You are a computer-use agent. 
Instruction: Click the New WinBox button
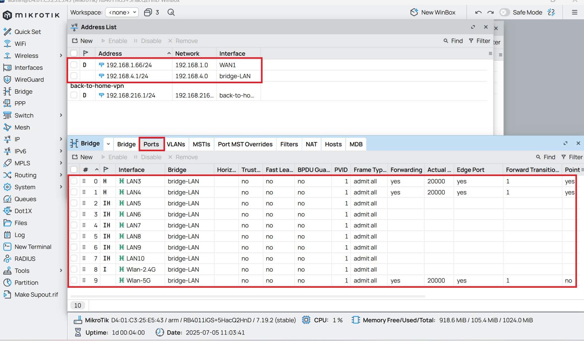(433, 12)
